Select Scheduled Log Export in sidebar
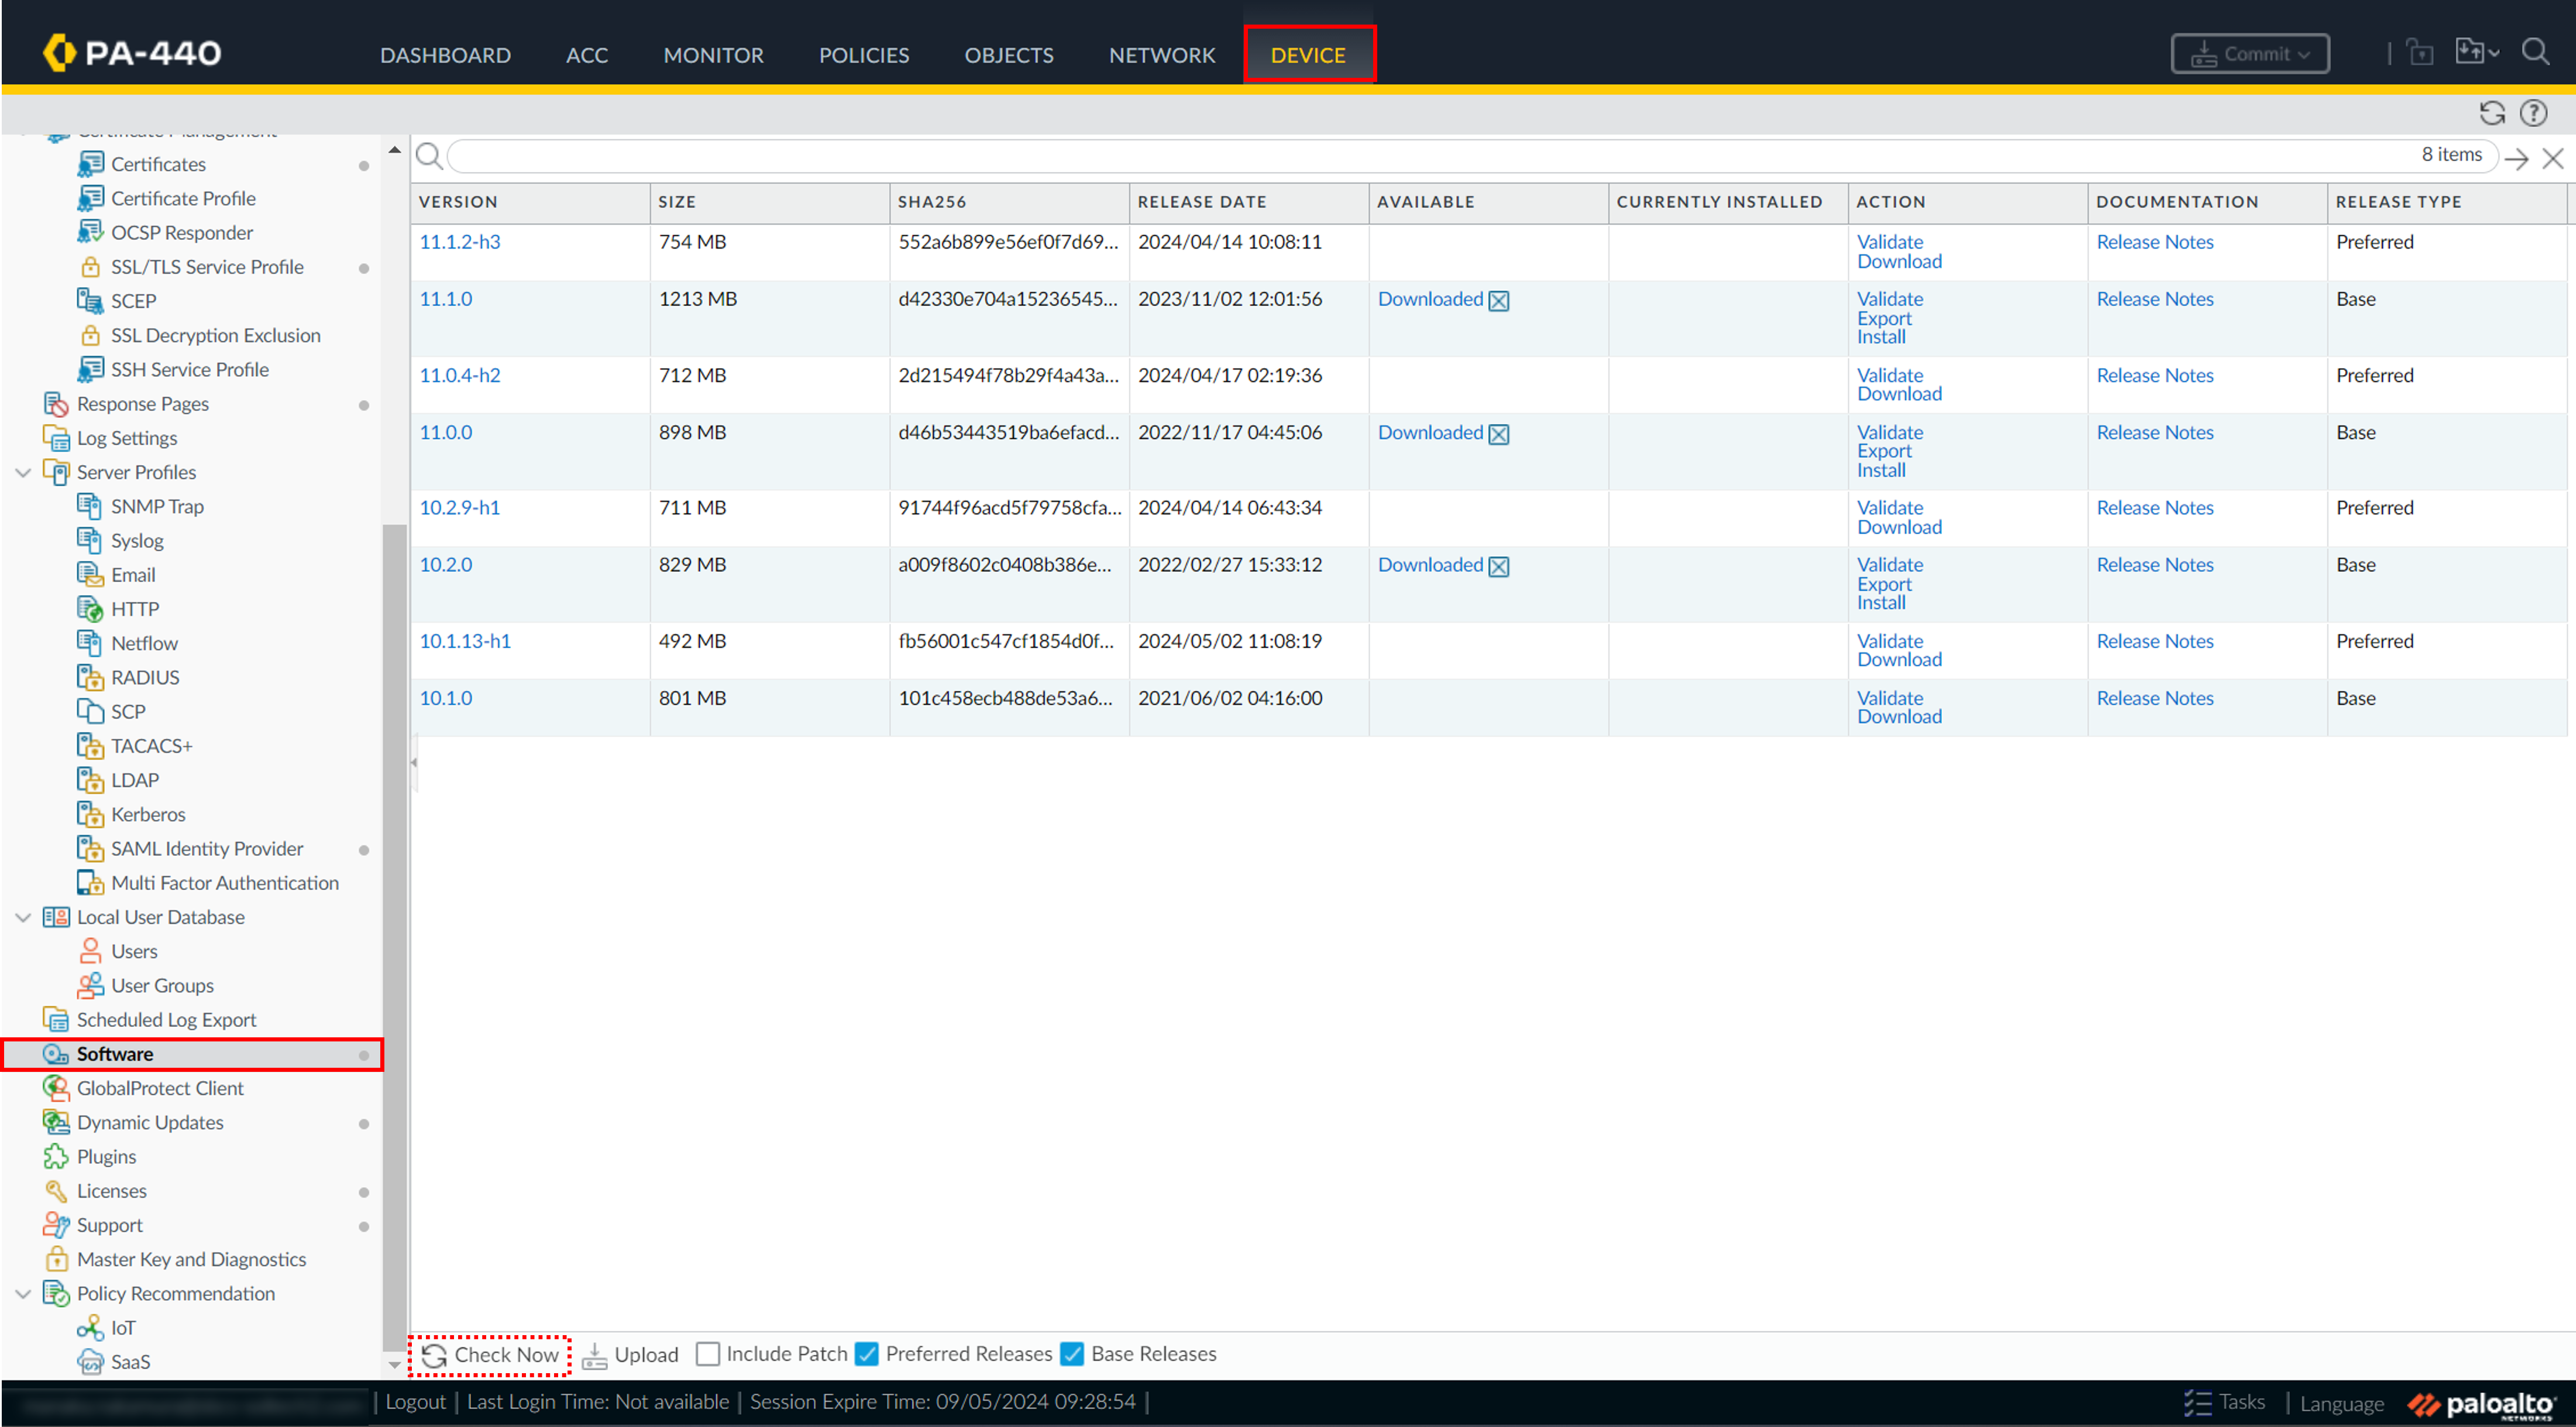 pos(166,1020)
